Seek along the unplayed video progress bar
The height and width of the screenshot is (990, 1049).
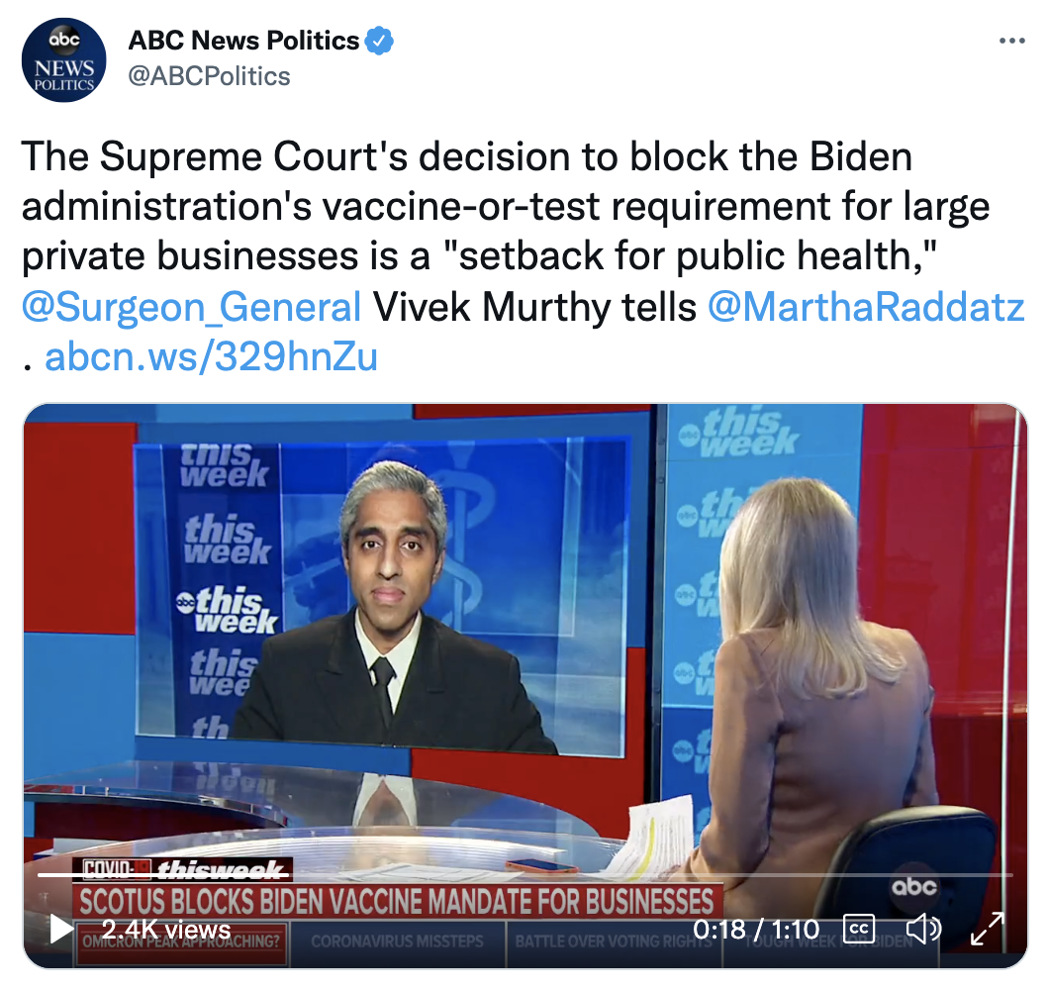[650, 875]
